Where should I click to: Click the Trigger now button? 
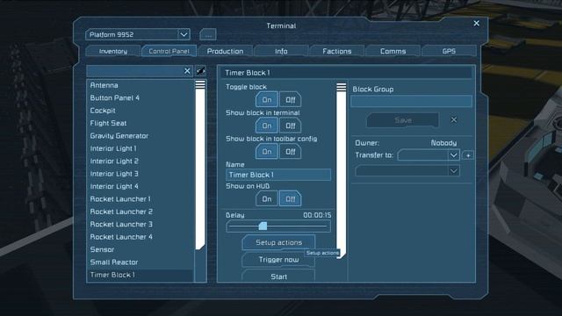click(x=279, y=260)
